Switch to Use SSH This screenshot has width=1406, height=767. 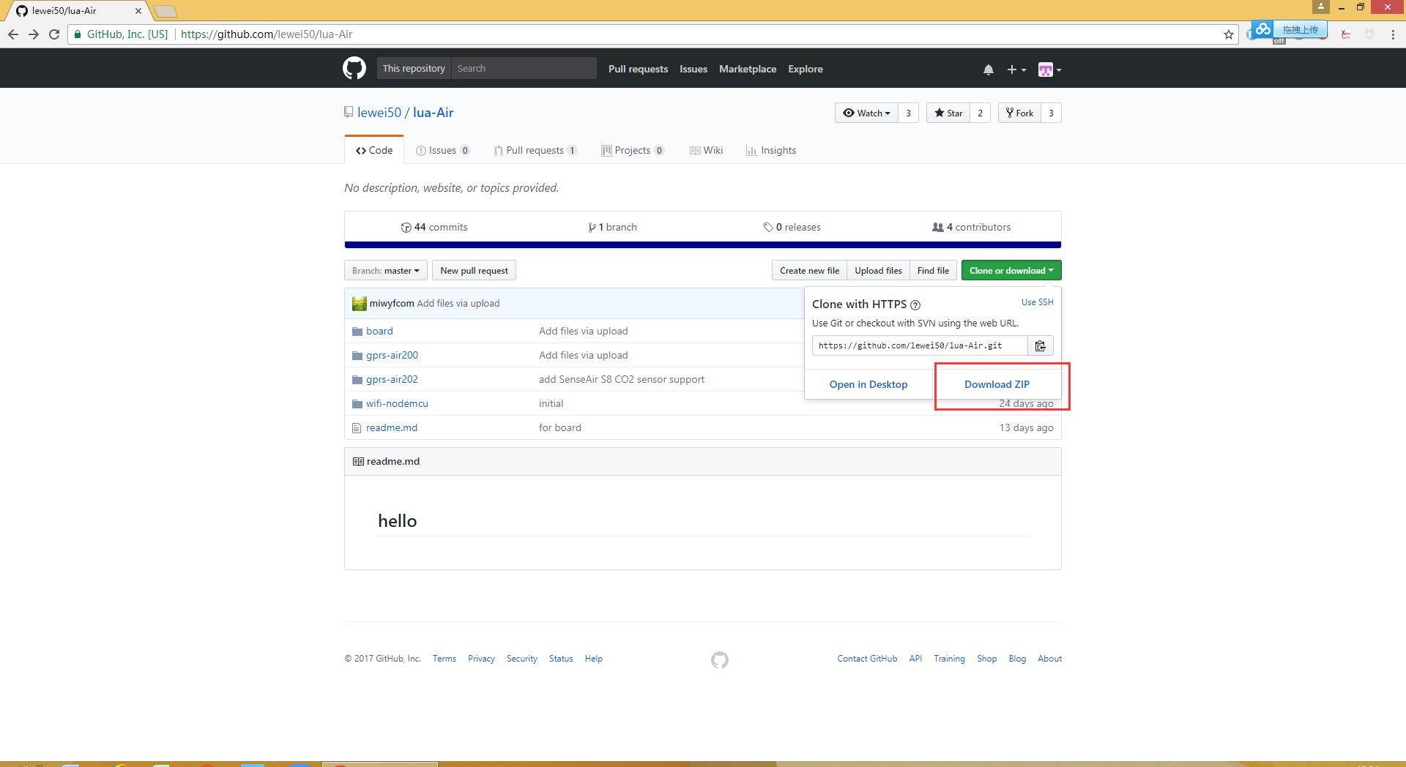1037,302
